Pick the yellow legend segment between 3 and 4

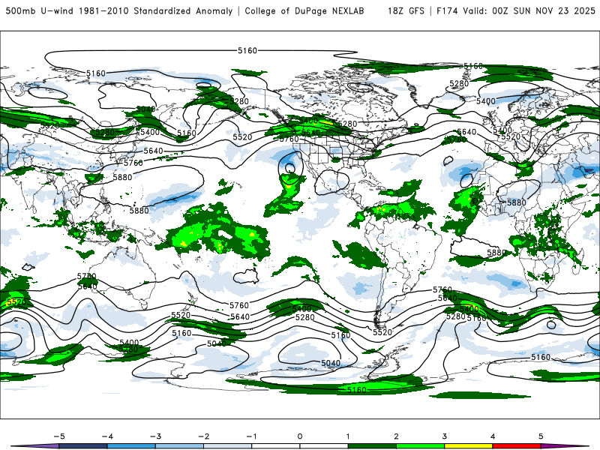coord(469,446)
